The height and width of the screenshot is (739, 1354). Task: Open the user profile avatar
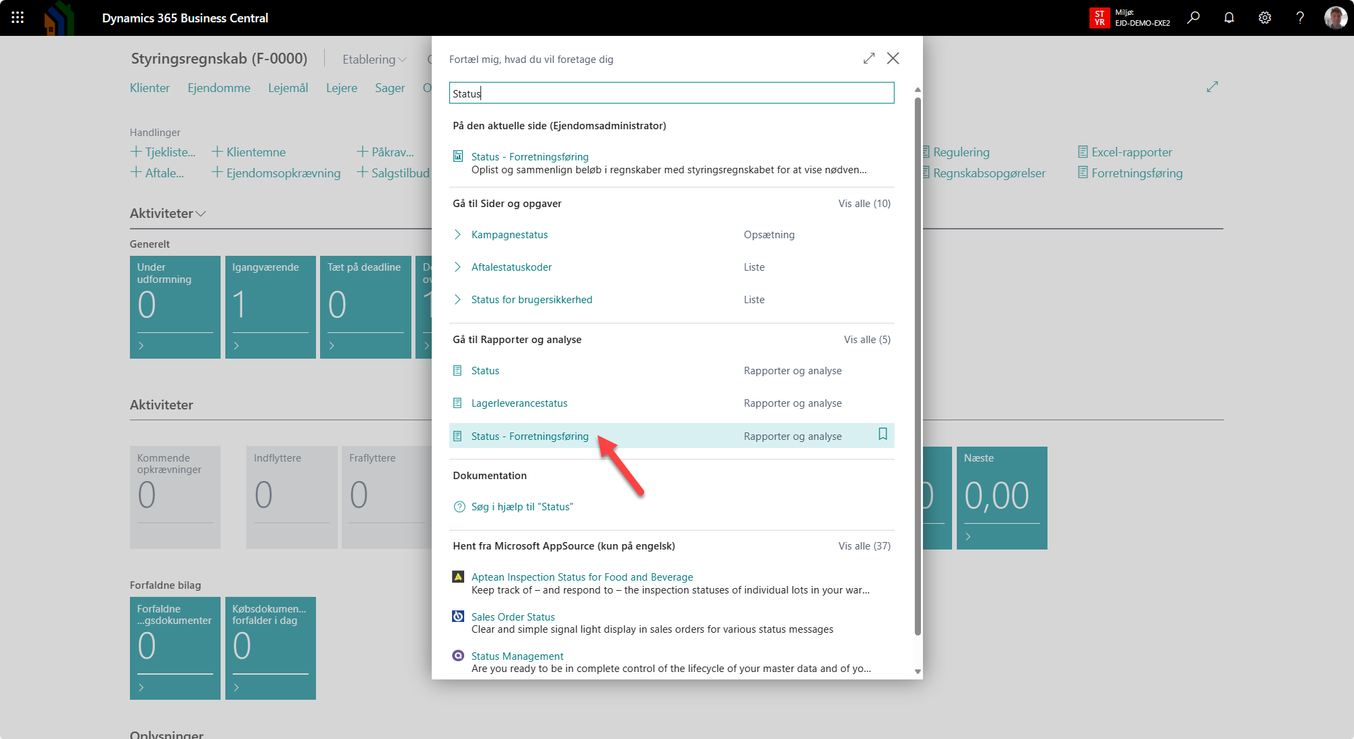pos(1335,18)
